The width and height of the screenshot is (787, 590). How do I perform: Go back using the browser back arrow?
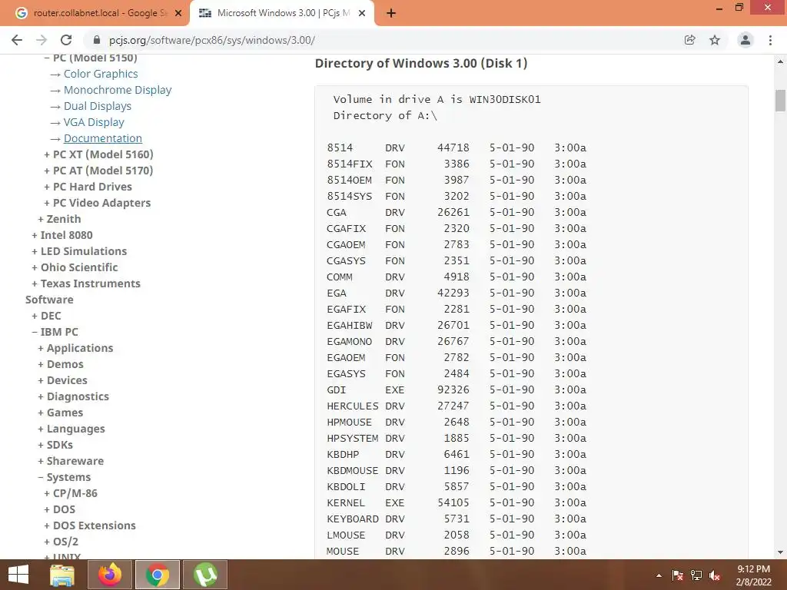coord(17,40)
